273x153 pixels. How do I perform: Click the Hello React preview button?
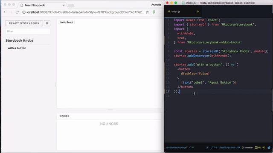[x=67, y=23]
